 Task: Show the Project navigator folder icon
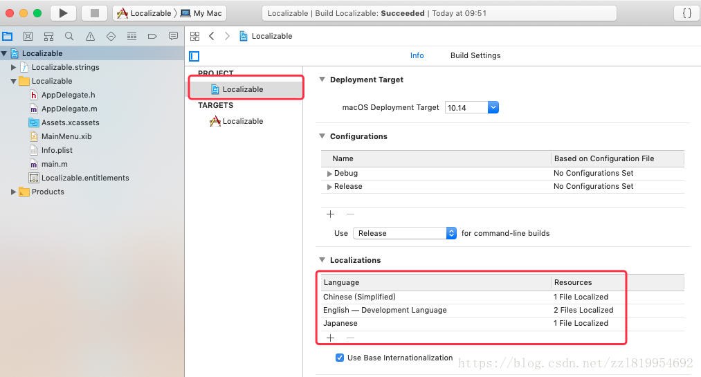[x=8, y=36]
